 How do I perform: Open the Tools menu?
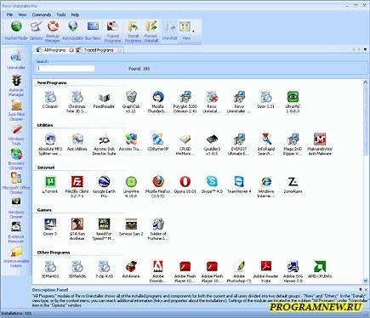(x=61, y=14)
